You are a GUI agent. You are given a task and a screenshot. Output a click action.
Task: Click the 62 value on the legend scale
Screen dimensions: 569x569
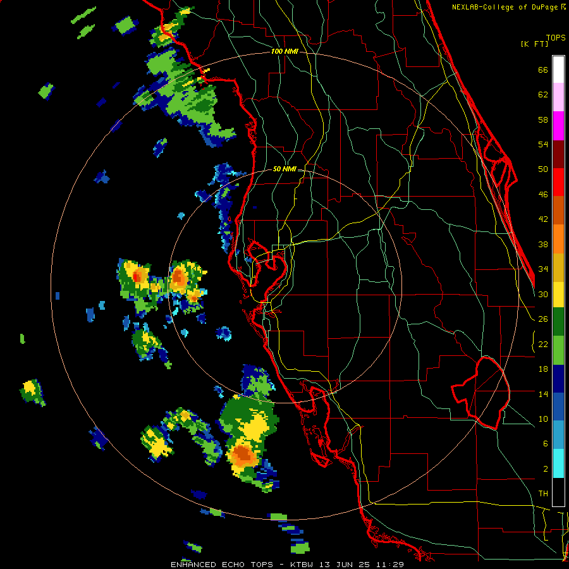(543, 95)
